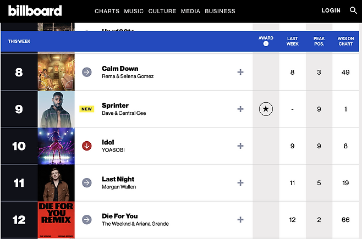Click the steady arrow icon beside Last Night

[86, 182]
